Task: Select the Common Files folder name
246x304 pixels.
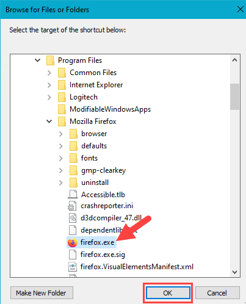Action: 93,73
